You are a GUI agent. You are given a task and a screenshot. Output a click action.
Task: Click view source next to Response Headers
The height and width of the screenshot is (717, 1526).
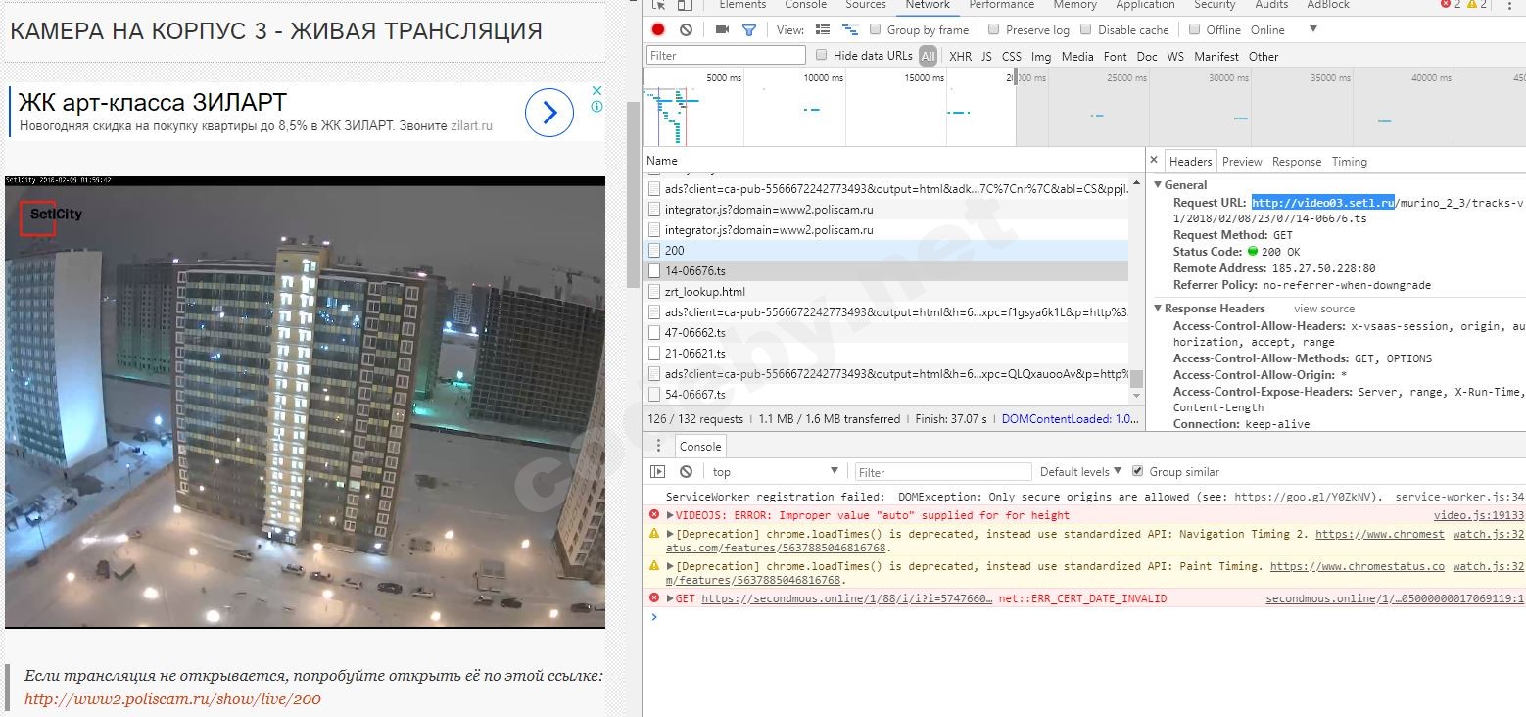point(1324,309)
